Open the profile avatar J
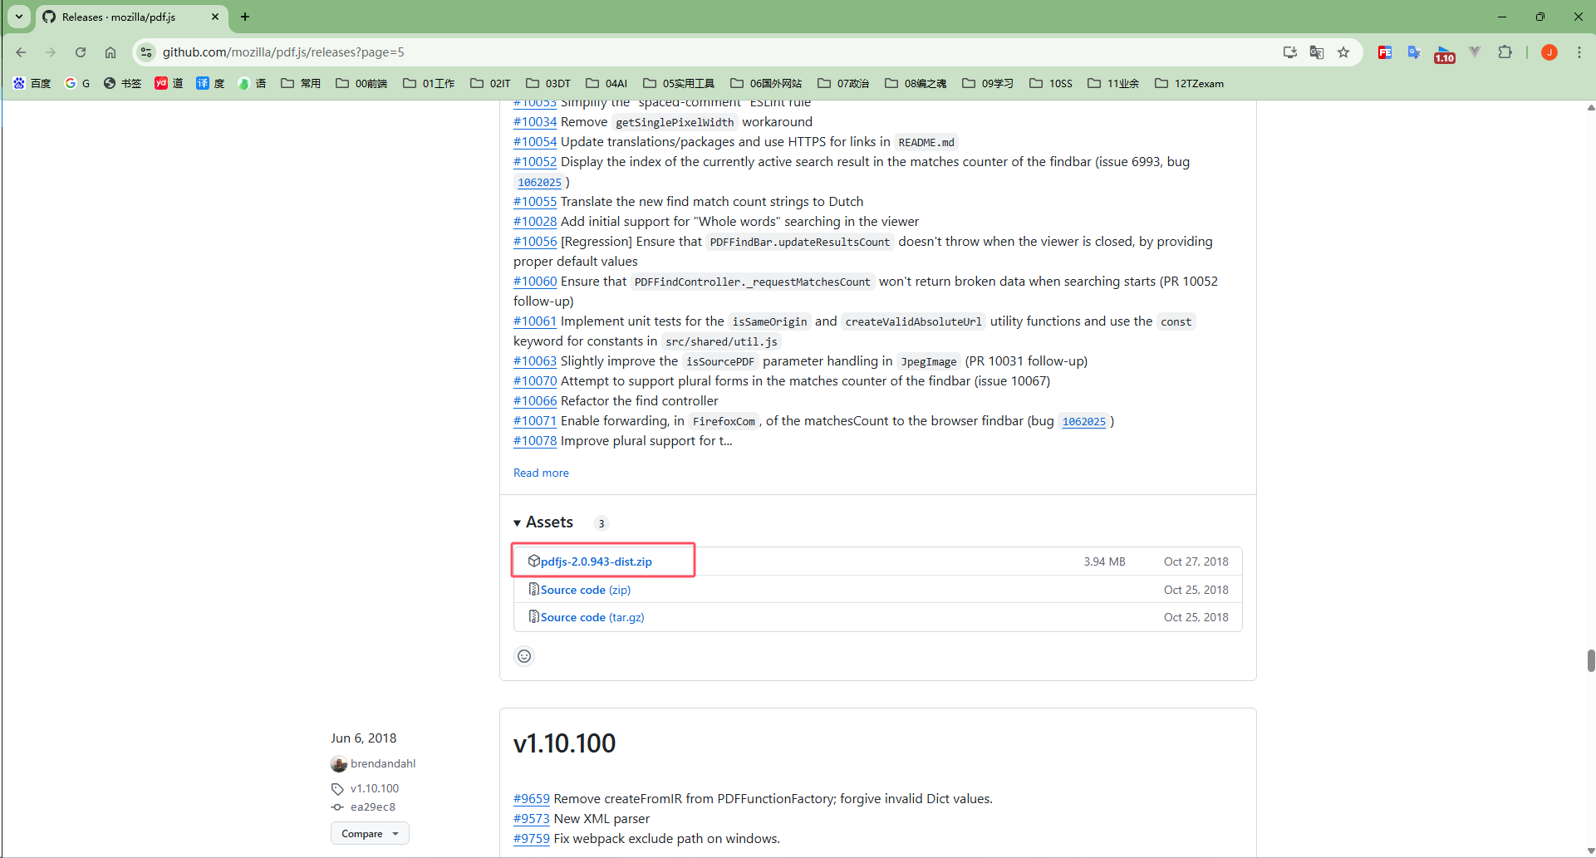Image resolution: width=1596 pixels, height=858 pixels. tap(1549, 52)
